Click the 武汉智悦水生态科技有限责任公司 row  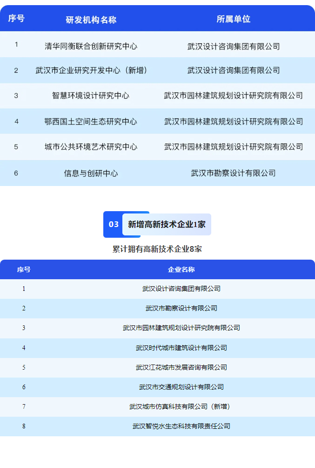click(x=157, y=426)
